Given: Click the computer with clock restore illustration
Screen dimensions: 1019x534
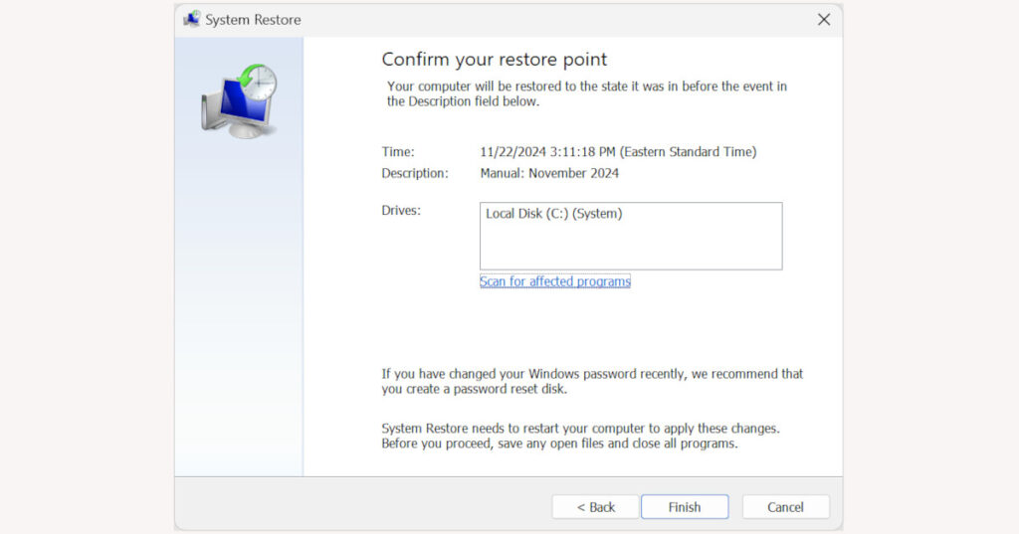Looking at the screenshot, I should [x=240, y=100].
